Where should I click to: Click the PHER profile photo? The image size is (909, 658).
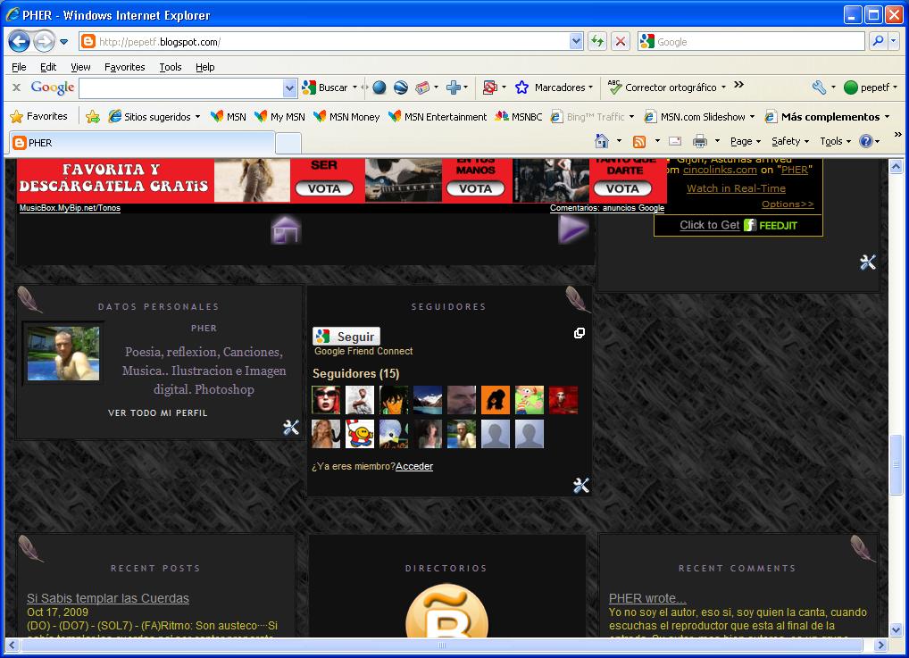click(x=63, y=353)
